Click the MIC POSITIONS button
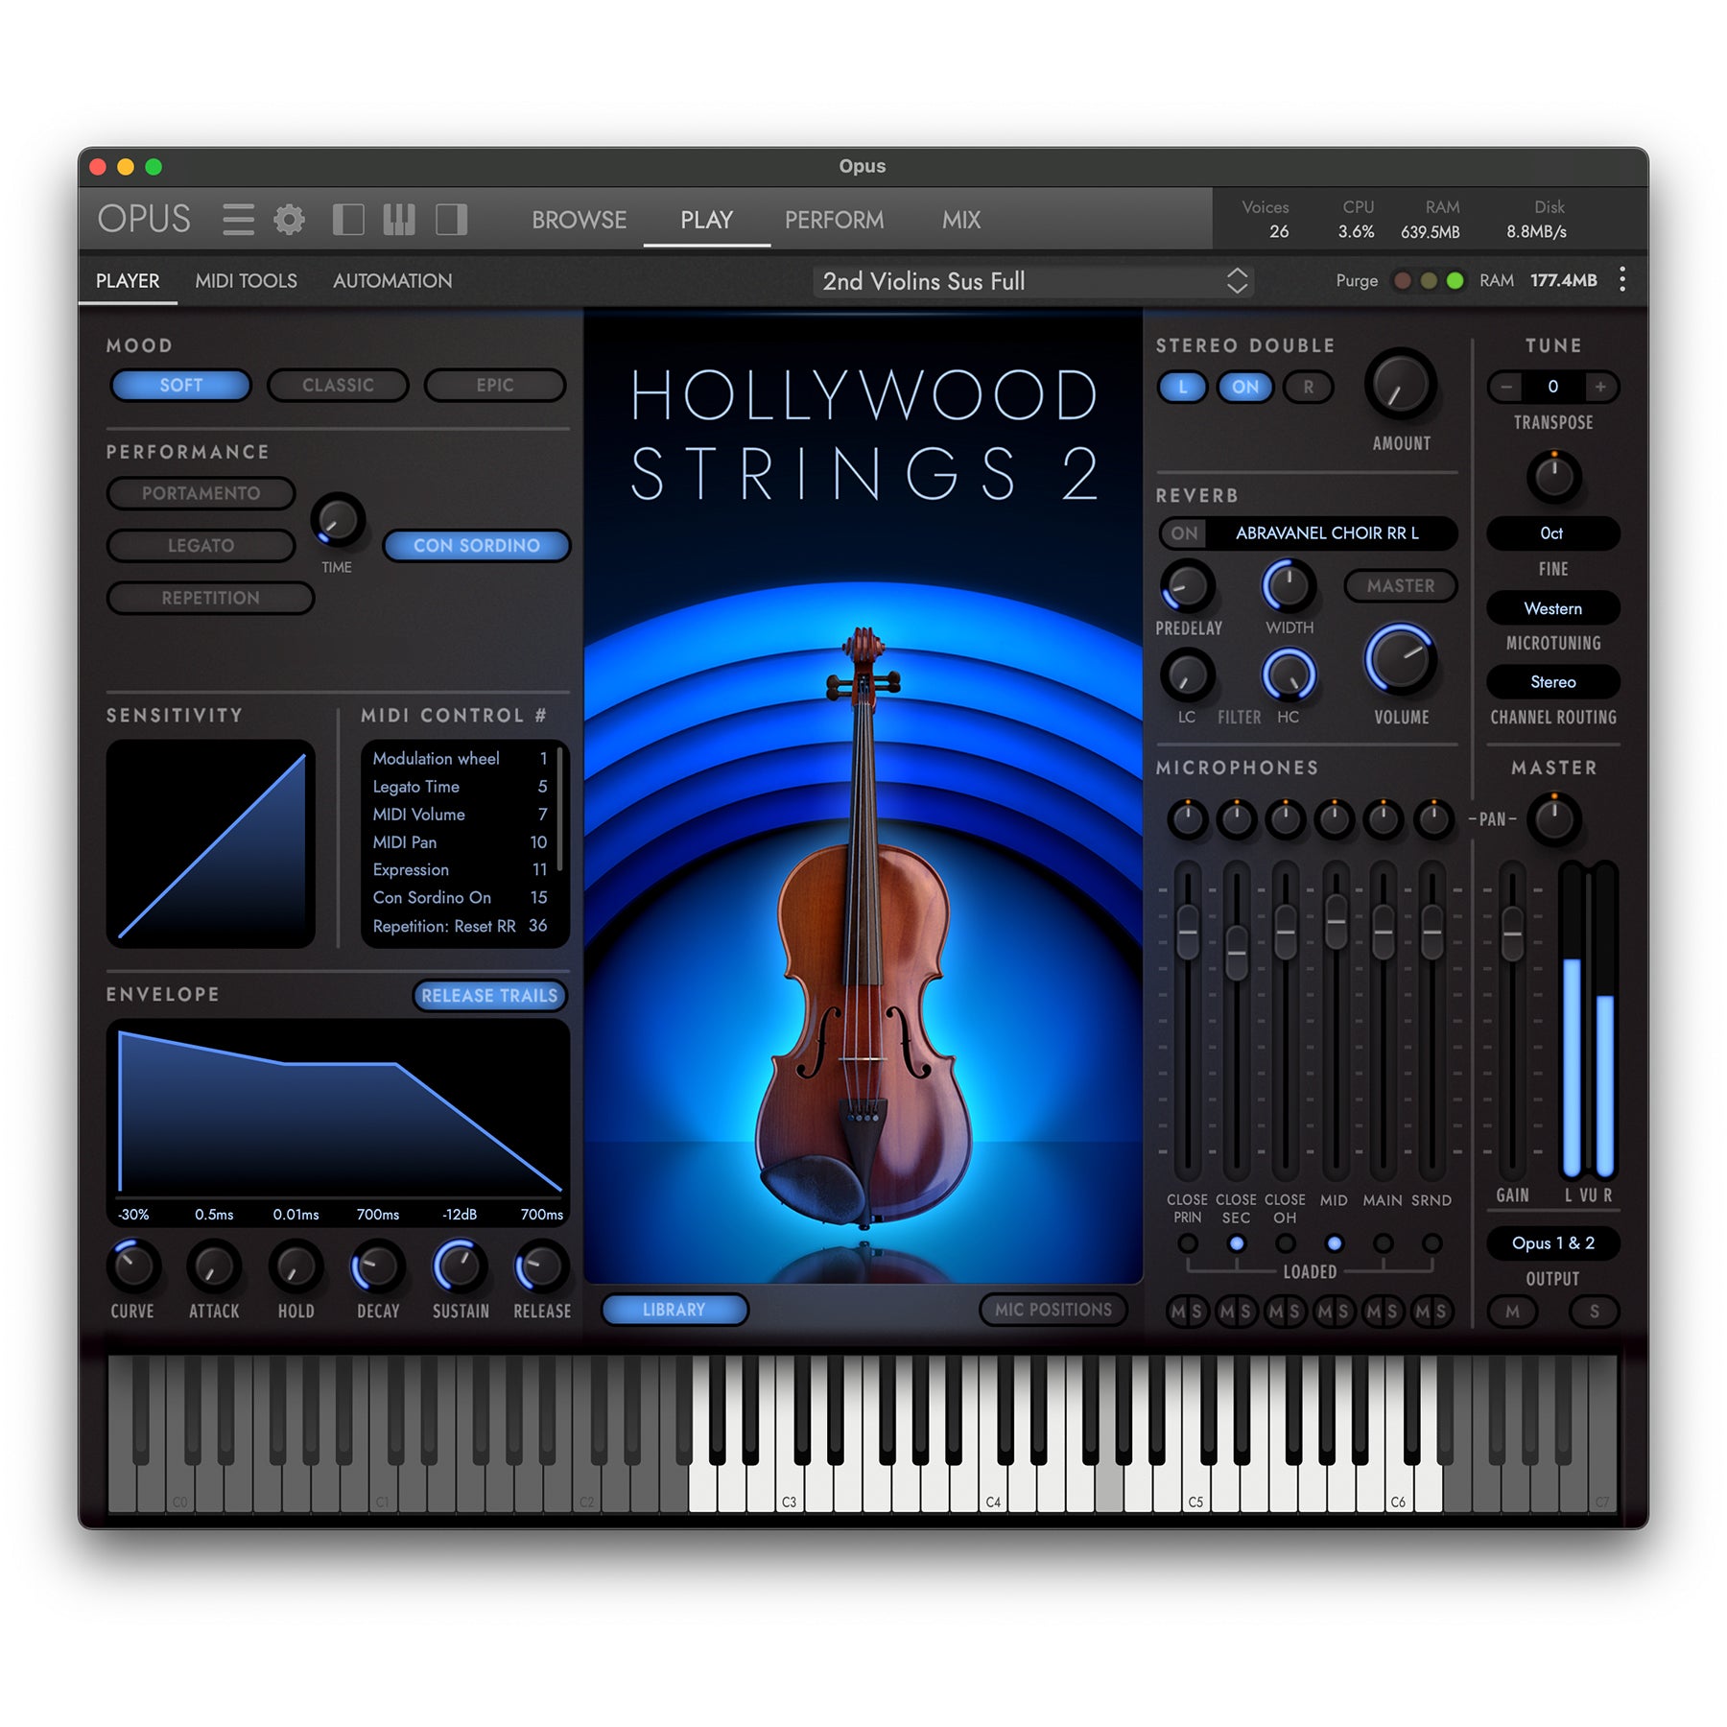Viewport: 1727px width, 1727px height. [1053, 1310]
